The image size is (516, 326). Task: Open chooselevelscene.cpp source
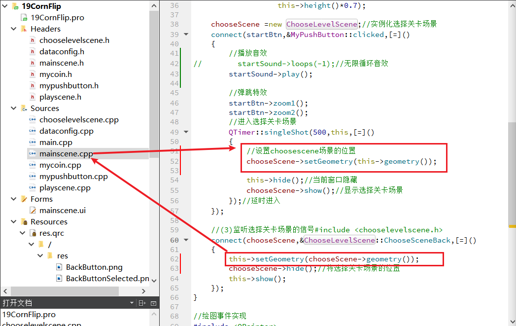[79, 119]
